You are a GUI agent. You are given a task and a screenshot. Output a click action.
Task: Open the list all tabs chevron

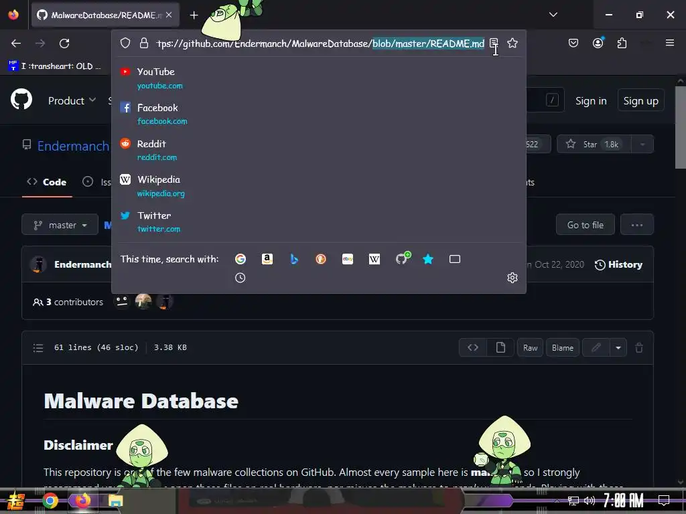553,15
